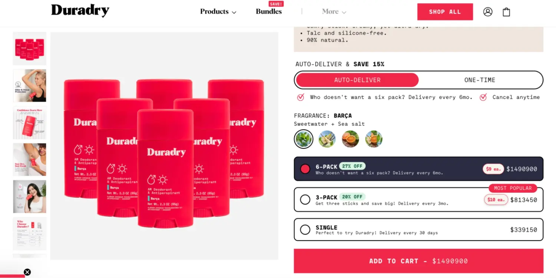Dismiss the popup with black X icon
556x278 pixels.
(27, 272)
